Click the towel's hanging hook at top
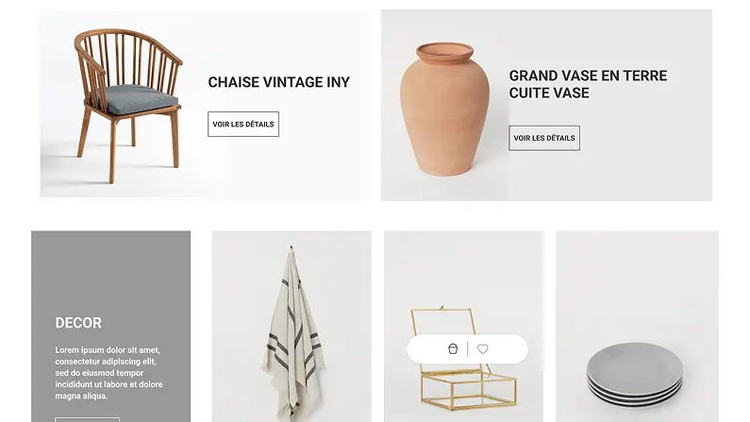The height and width of the screenshot is (422, 750). point(292,248)
